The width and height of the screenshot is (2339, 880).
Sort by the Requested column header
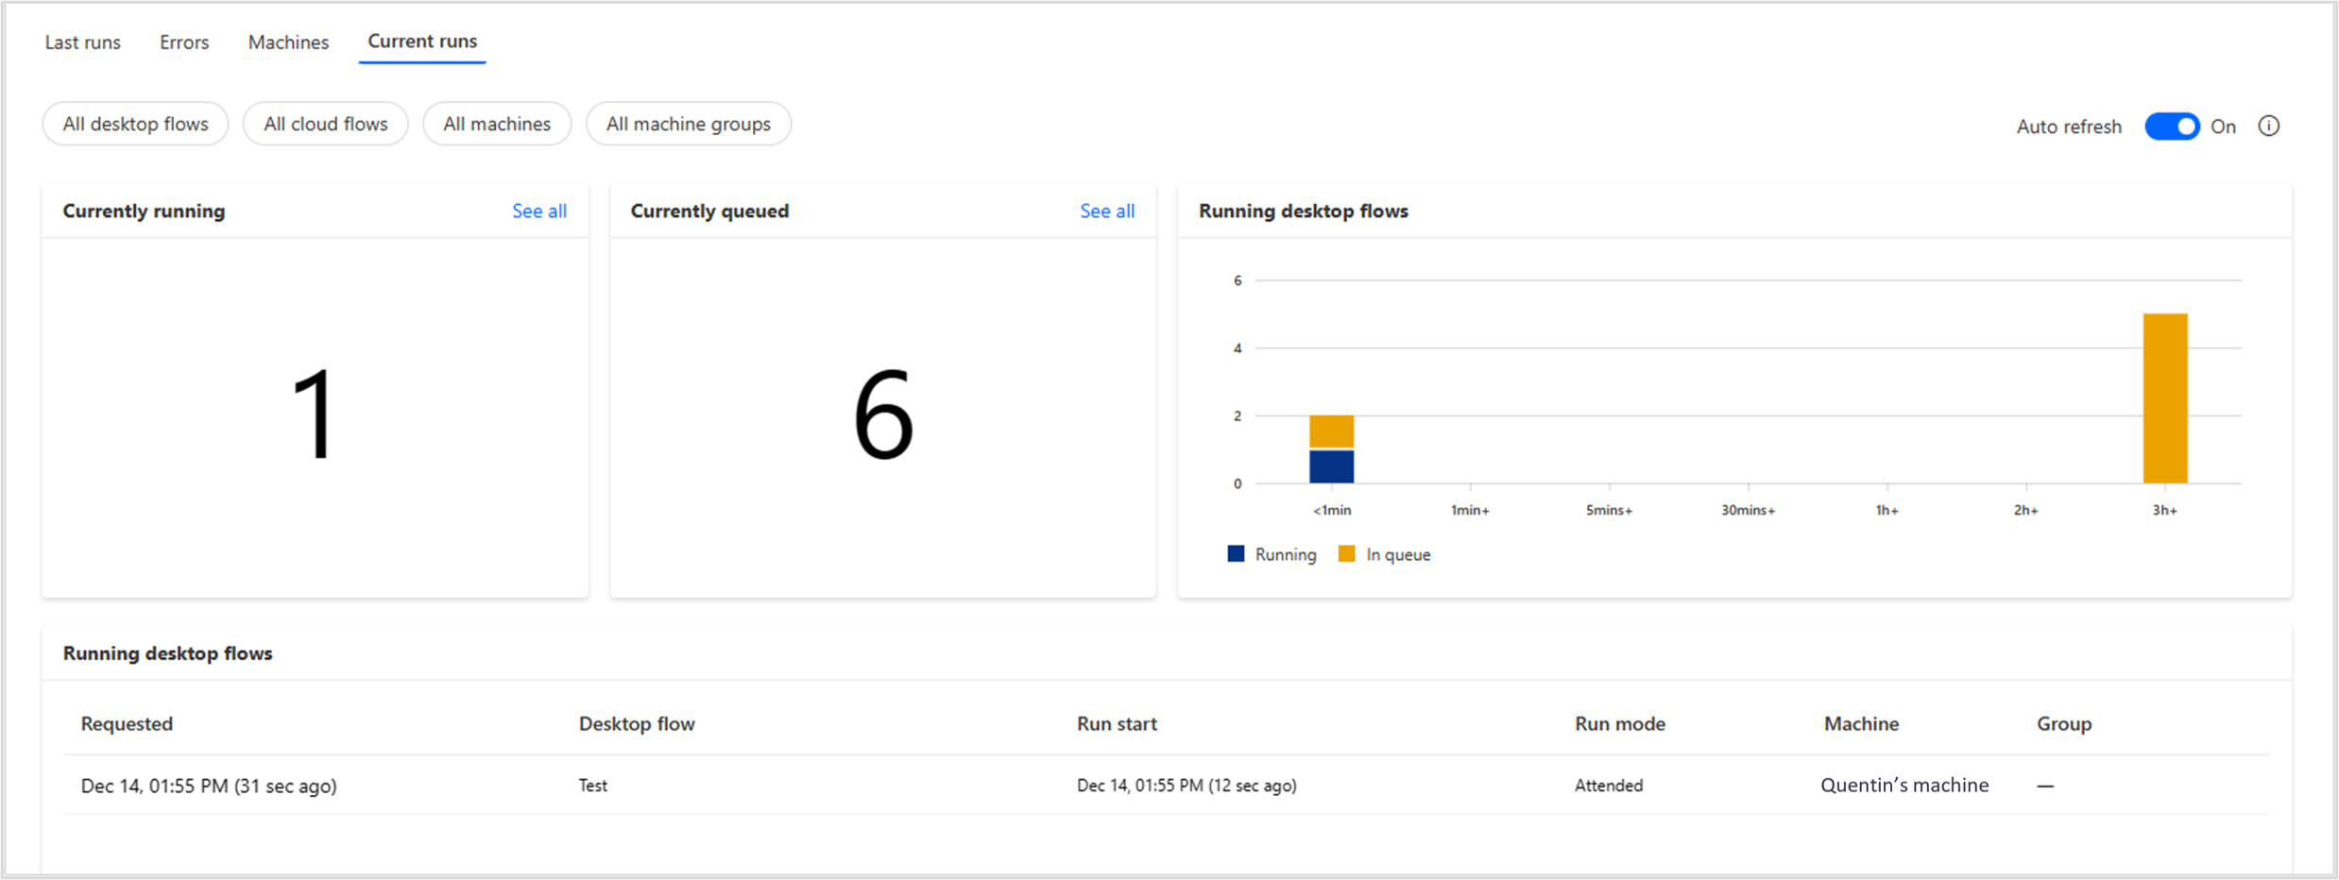(127, 723)
